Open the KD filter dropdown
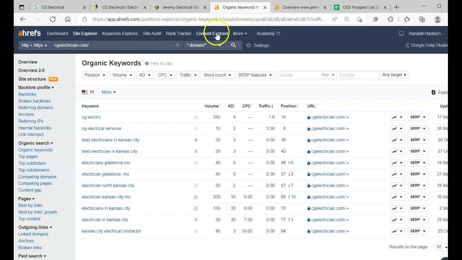 coord(145,75)
